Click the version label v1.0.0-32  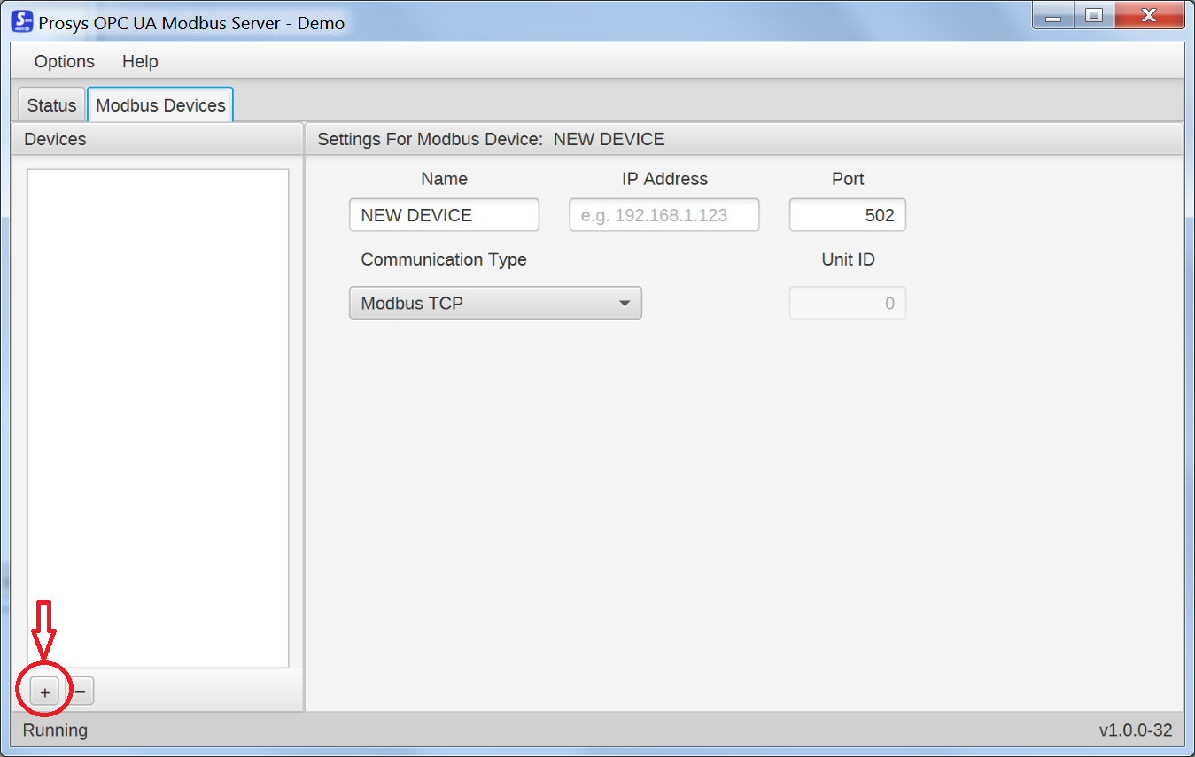click(x=1136, y=730)
